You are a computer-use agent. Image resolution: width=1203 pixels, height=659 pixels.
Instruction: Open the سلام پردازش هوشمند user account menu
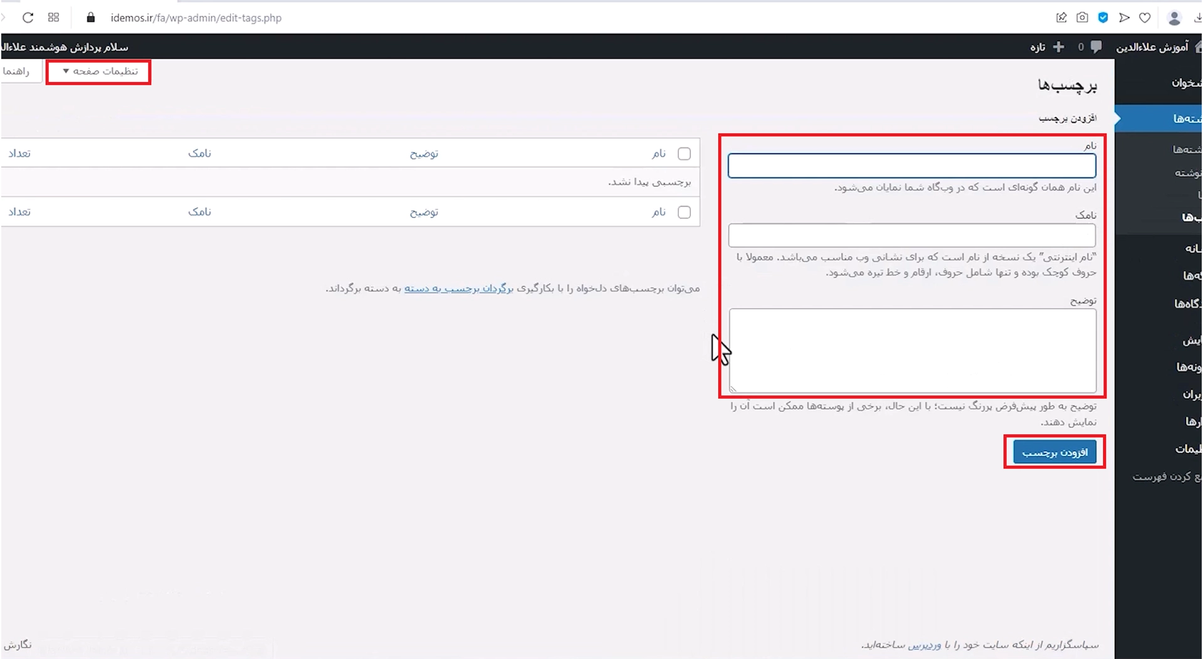click(x=65, y=47)
